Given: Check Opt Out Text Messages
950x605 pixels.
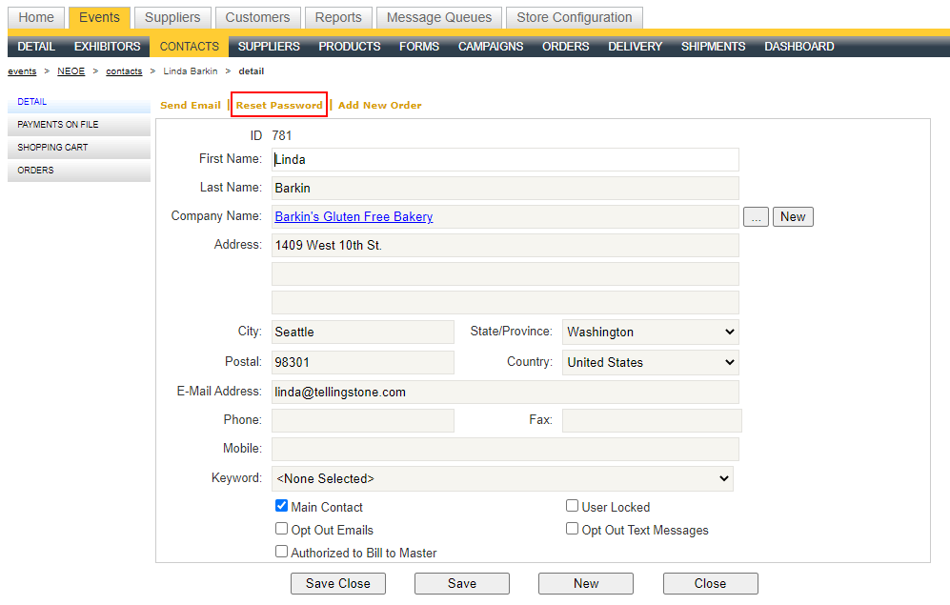Looking at the screenshot, I should tap(572, 529).
